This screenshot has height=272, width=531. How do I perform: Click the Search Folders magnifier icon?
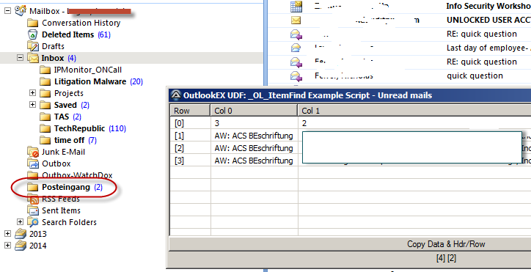[33, 222]
